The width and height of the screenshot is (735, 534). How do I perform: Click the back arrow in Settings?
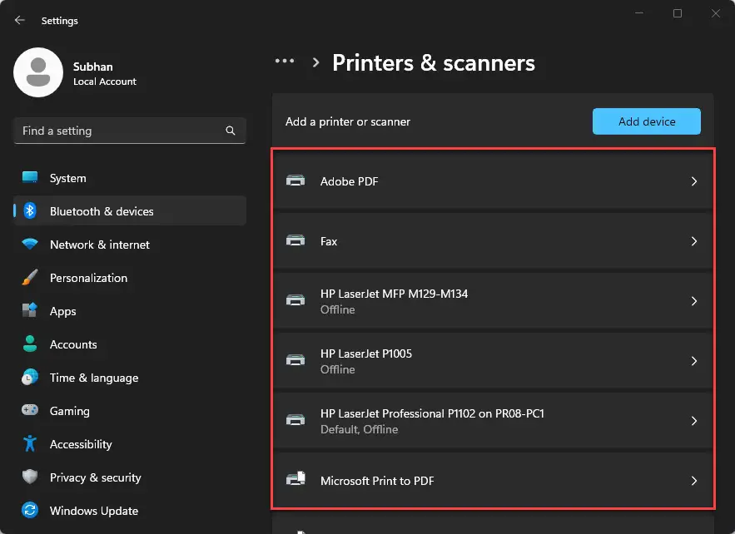[x=19, y=20]
